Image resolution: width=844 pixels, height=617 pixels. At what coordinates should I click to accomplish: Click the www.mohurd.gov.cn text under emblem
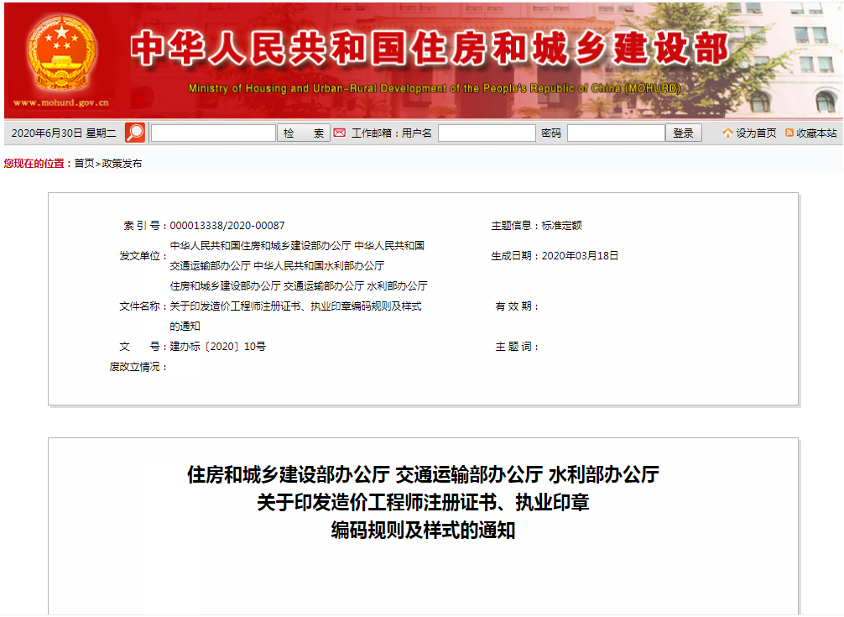[x=61, y=103]
